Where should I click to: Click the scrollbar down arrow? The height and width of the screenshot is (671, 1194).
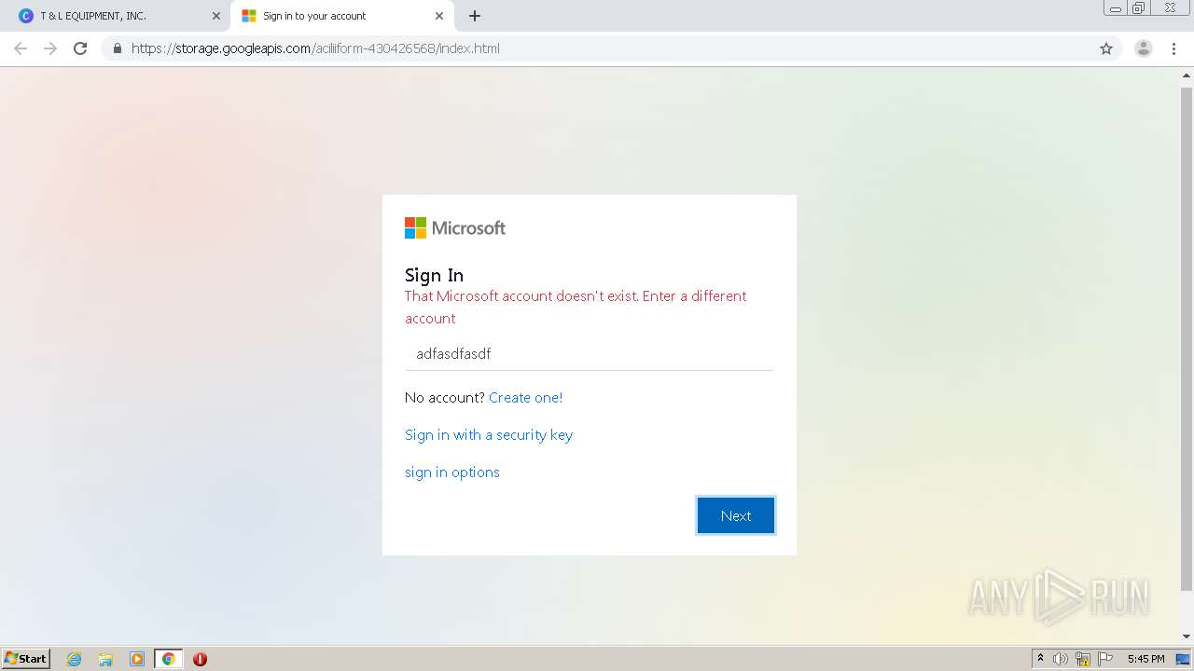click(1187, 637)
